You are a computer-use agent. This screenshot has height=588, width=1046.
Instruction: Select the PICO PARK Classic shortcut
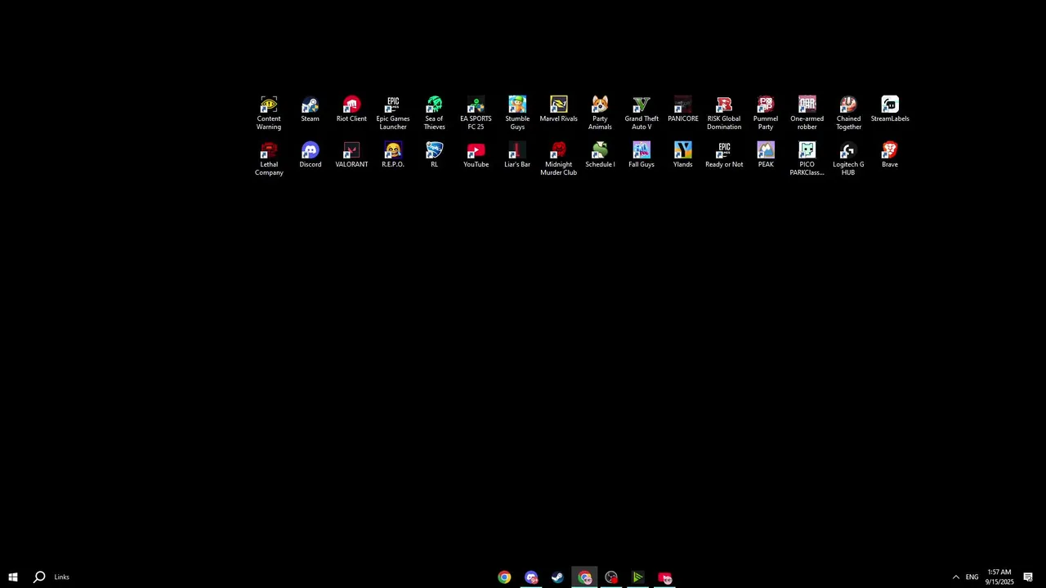[x=807, y=158]
